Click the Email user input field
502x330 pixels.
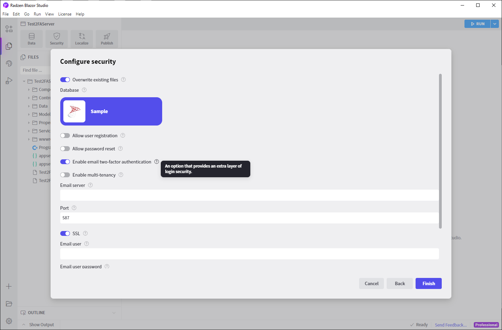[250, 254]
